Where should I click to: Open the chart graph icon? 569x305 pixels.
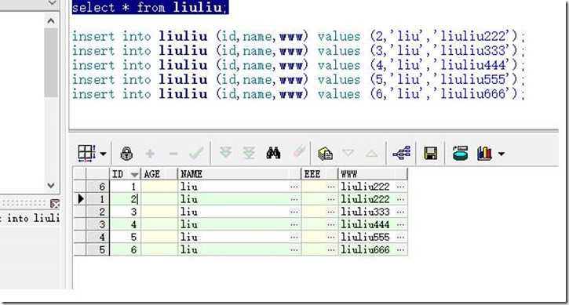[484, 154]
